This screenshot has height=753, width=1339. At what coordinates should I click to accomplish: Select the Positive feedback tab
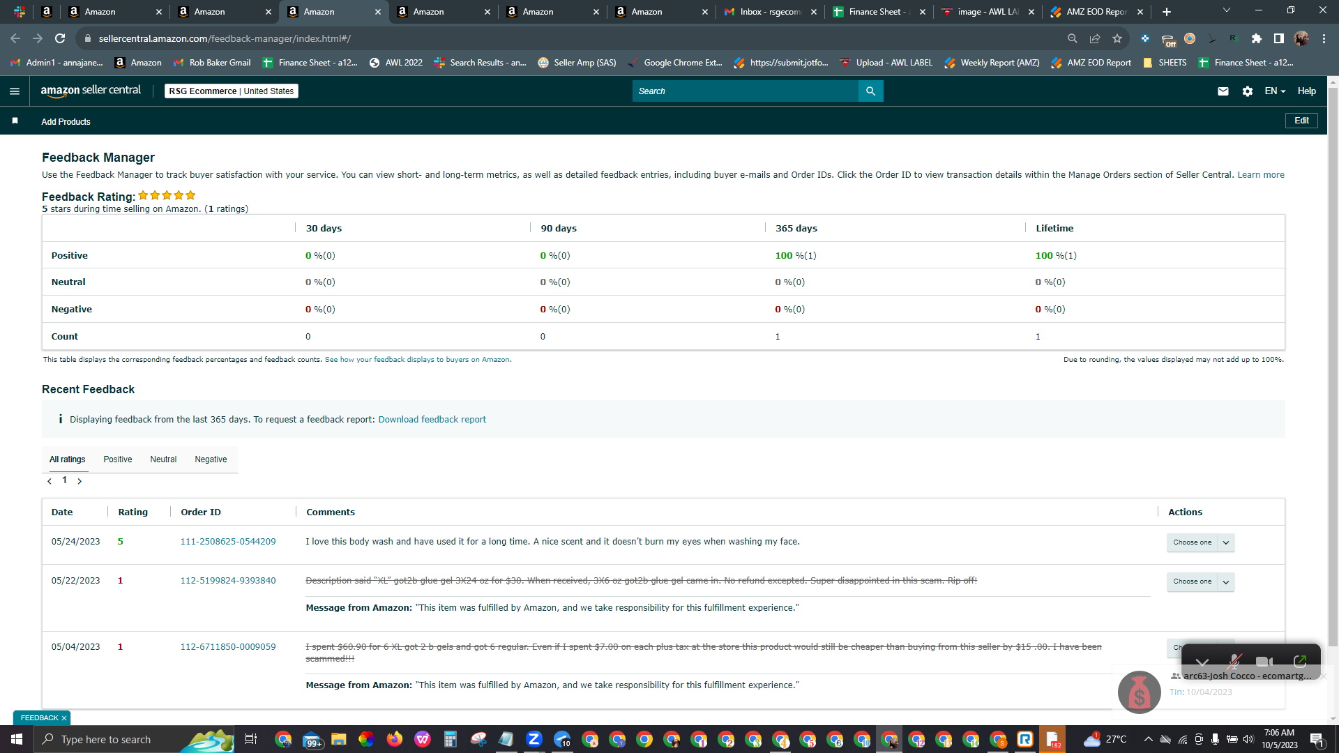118,459
